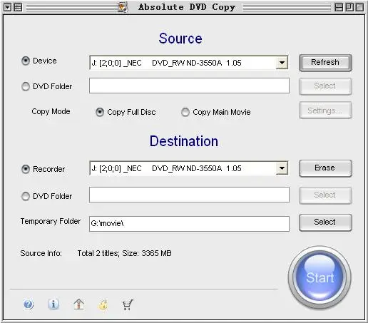Viewport: 368px width, 323px height.
Task: Click the yellow padlock register icon
Action: point(103,304)
